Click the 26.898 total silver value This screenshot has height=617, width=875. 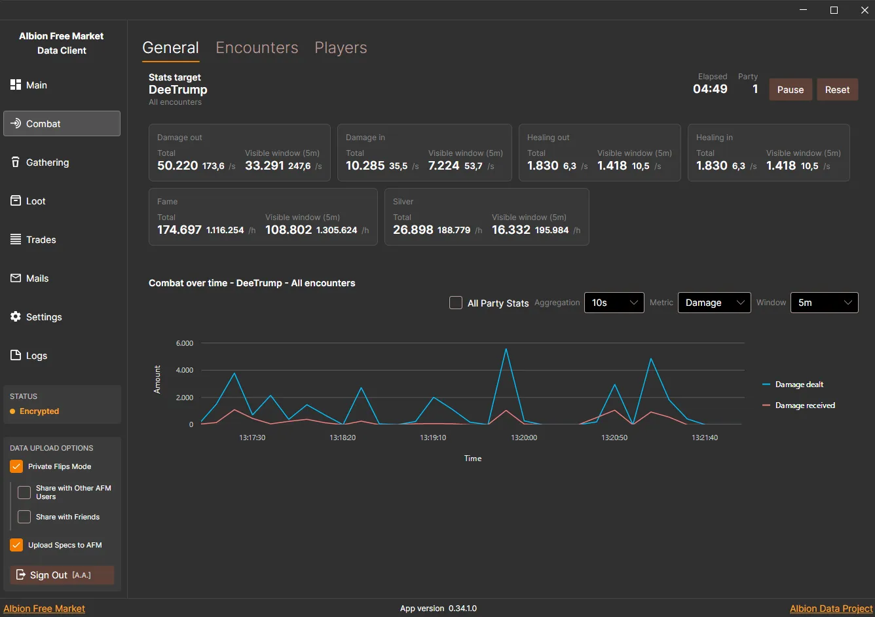[413, 230]
